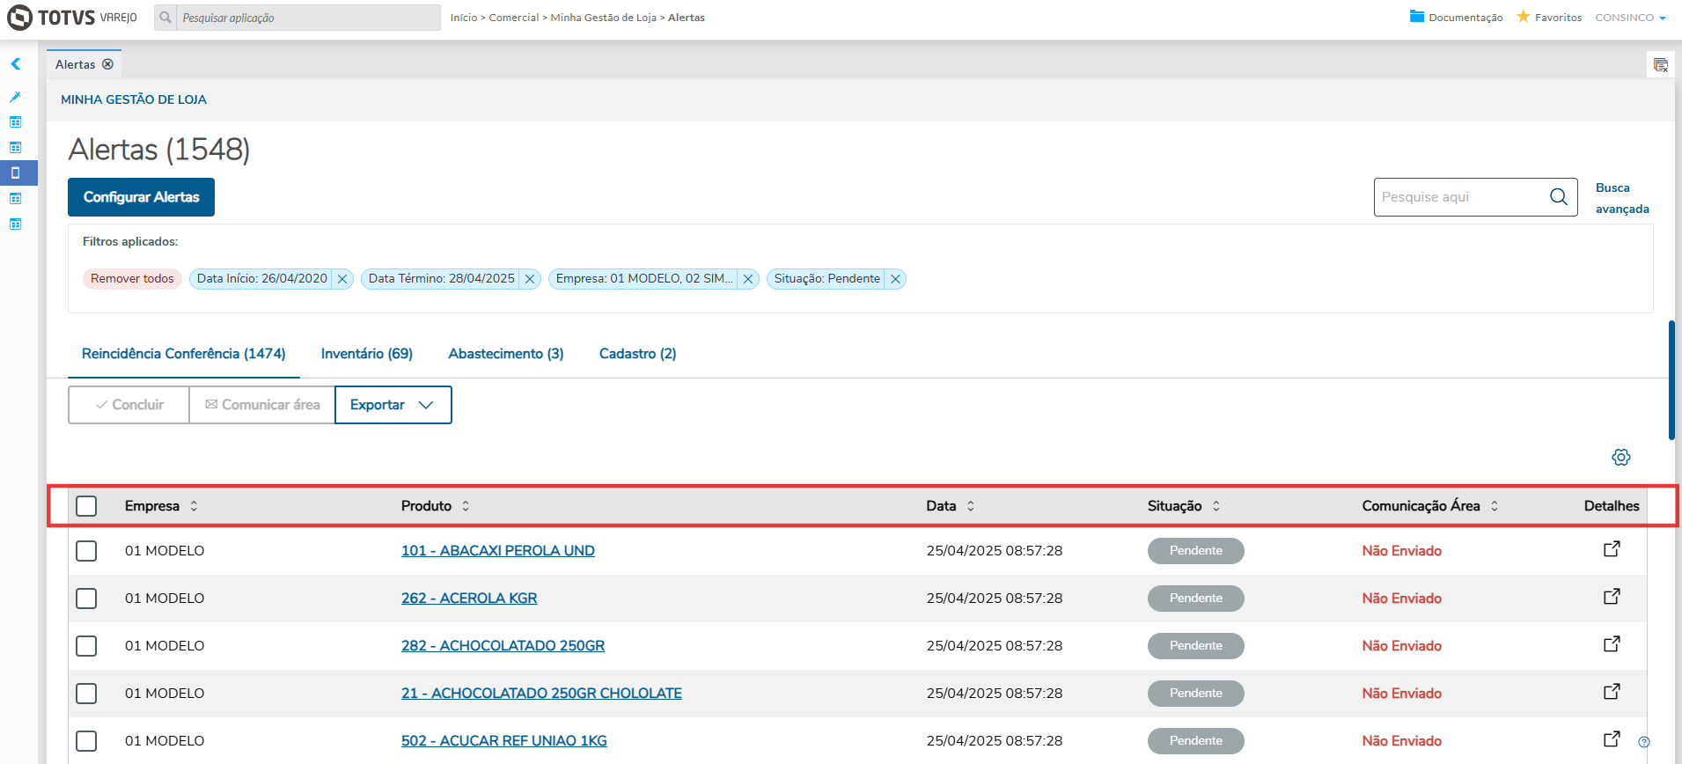Screen dimensions: 1682x764
Task: Collapse the left sidebar back arrow
Action: (x=16, y=64)
